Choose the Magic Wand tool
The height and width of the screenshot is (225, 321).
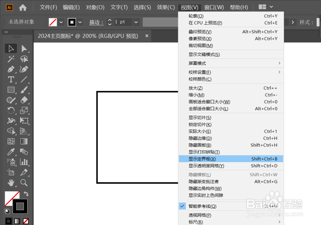[x=11, y=59]
